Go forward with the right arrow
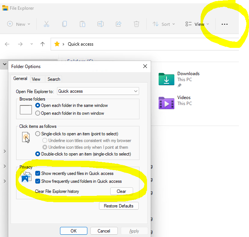The height and width of the screenshot is (237, 249). pyautogui.click(x=20, y=44)
